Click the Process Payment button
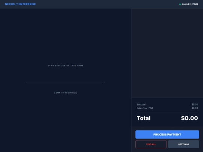 point(167,134)
